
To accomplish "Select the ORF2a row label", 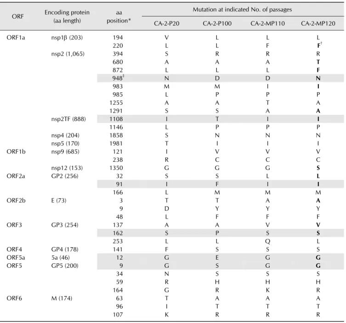I will 16,176.
